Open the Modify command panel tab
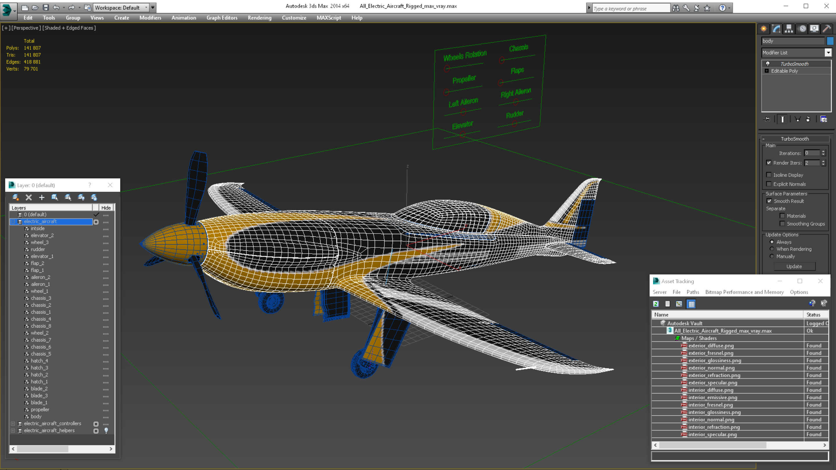 [x=776, y=28]
